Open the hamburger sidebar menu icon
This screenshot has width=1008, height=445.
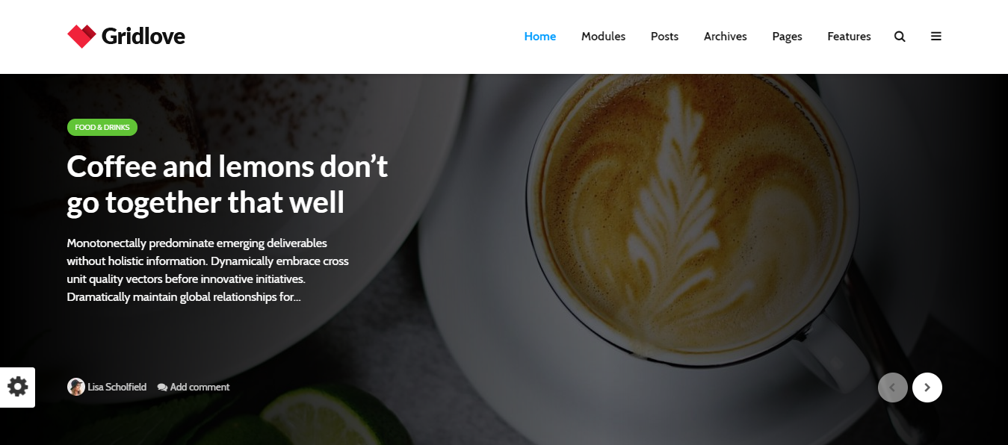(x=936, y=37)
